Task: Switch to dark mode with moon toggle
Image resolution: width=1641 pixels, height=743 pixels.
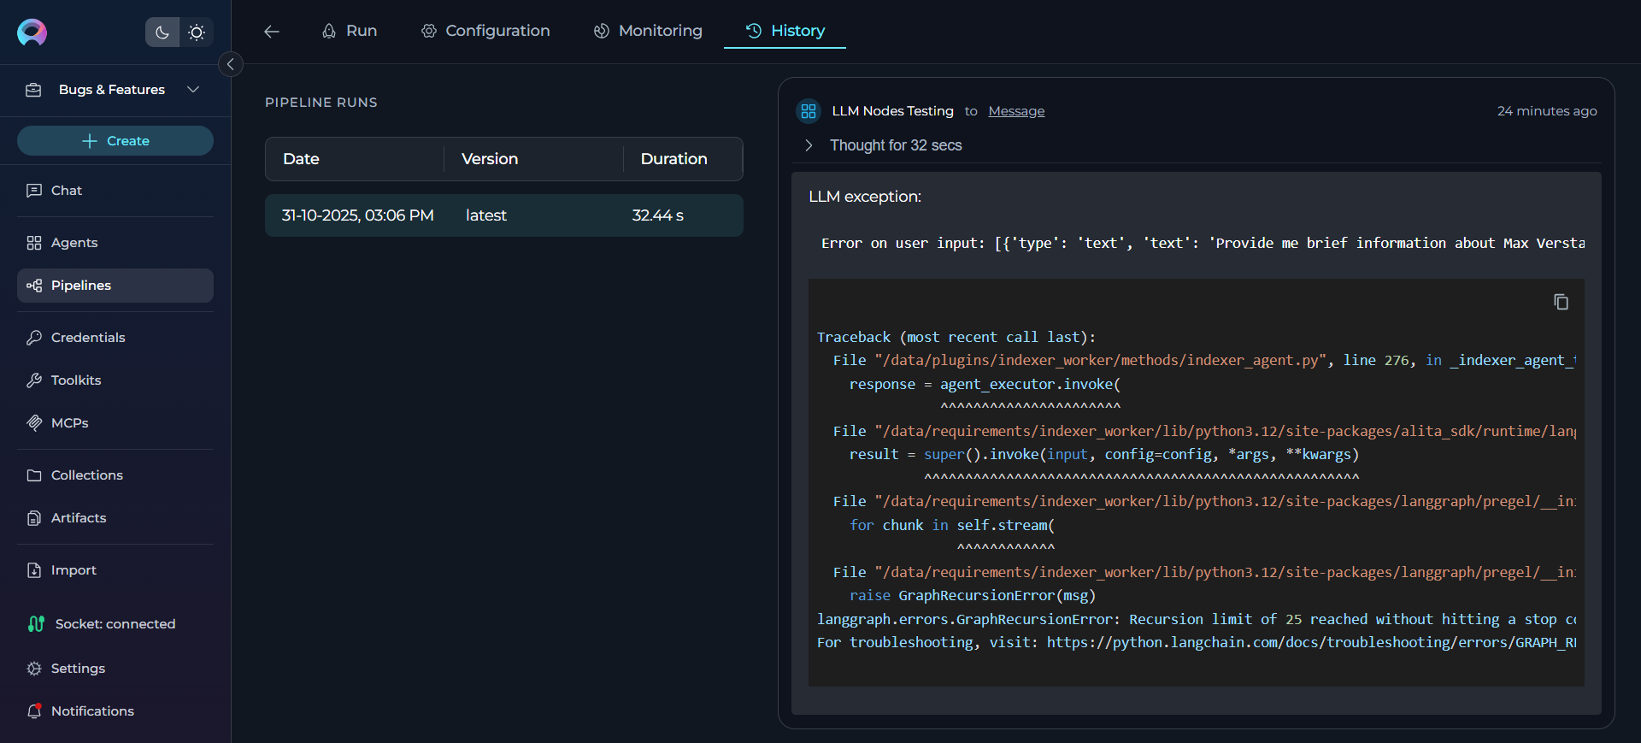Action: click(162, 32)
